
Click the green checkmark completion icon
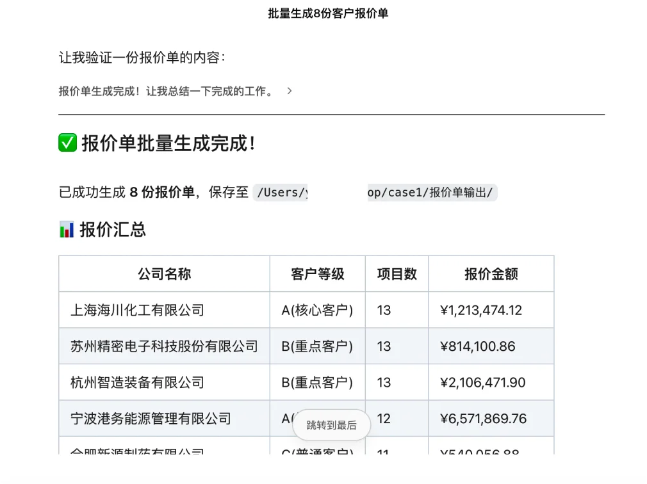coord(66,143)
